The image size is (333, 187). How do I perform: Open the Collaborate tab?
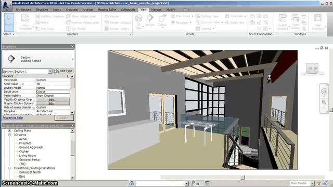128,10
